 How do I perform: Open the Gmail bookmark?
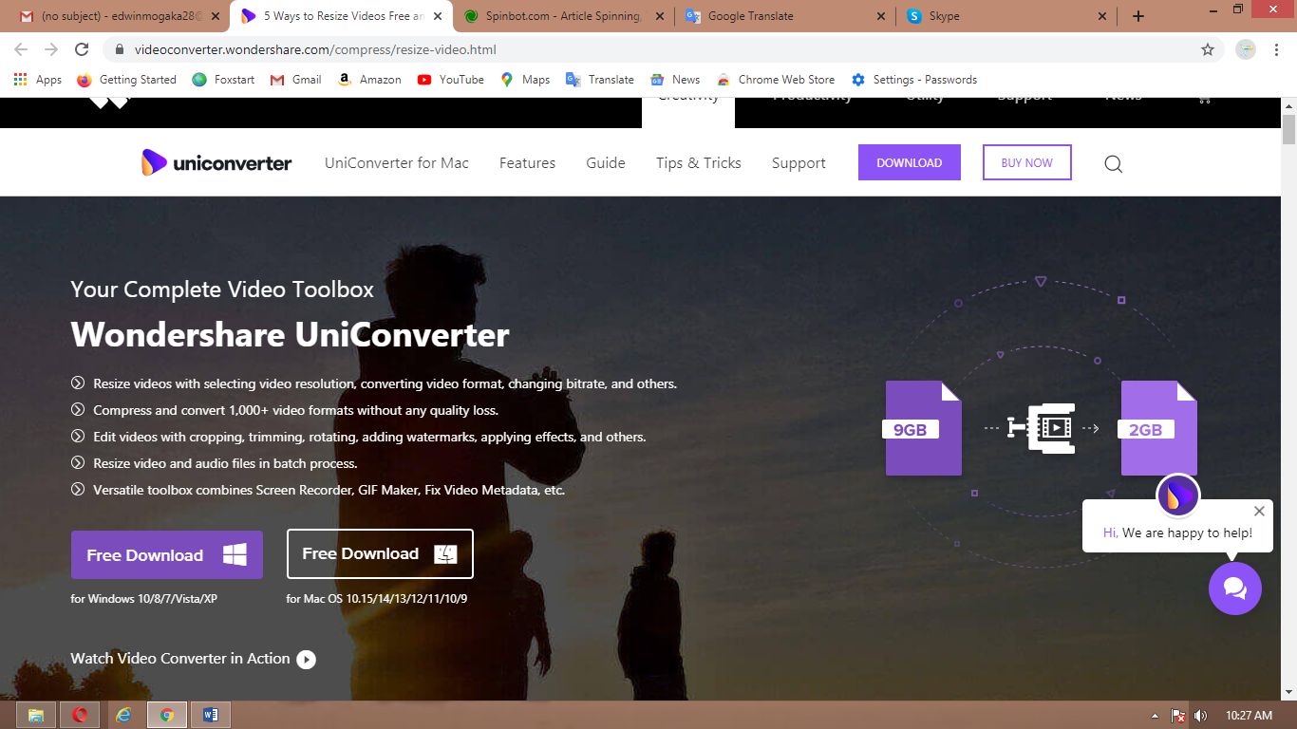(295, 80)
